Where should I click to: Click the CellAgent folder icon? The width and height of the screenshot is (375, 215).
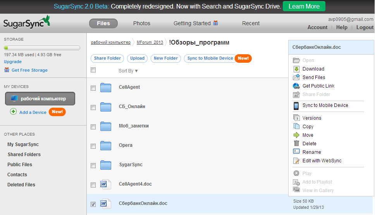pyautogui.click(x=106, y=88)
